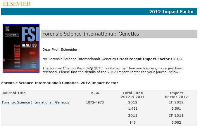
Task: Click the IF 2011 label
Action: click(x=176, y=115)
